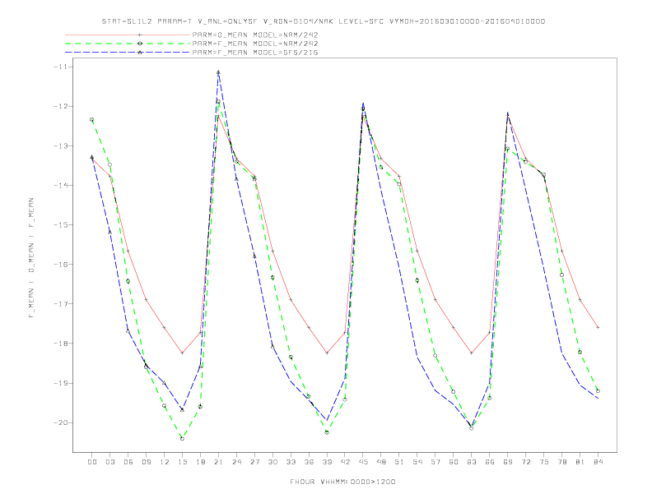This screenshot has height=503, width=652.
Task: Click x-axis tick label 75
Action: [x=544, y=462]
